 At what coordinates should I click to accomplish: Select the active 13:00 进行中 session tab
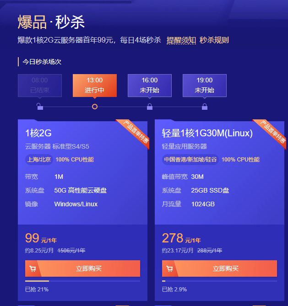pyautogui.click(x=95, y=86)
